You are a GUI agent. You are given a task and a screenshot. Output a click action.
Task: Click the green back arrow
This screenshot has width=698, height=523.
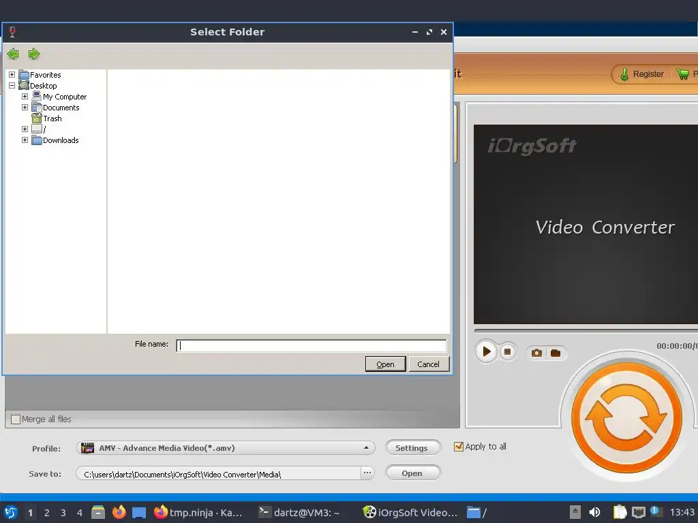point(13,54)
